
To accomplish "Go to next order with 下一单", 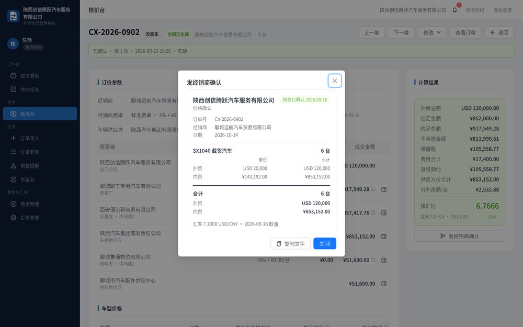I will coord(401,32).
